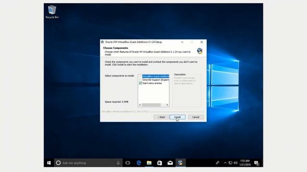The width and height of the screenshot is (307, 172).
Task: Click the VirtualBox cube logo in header
Action: (200, 51)
